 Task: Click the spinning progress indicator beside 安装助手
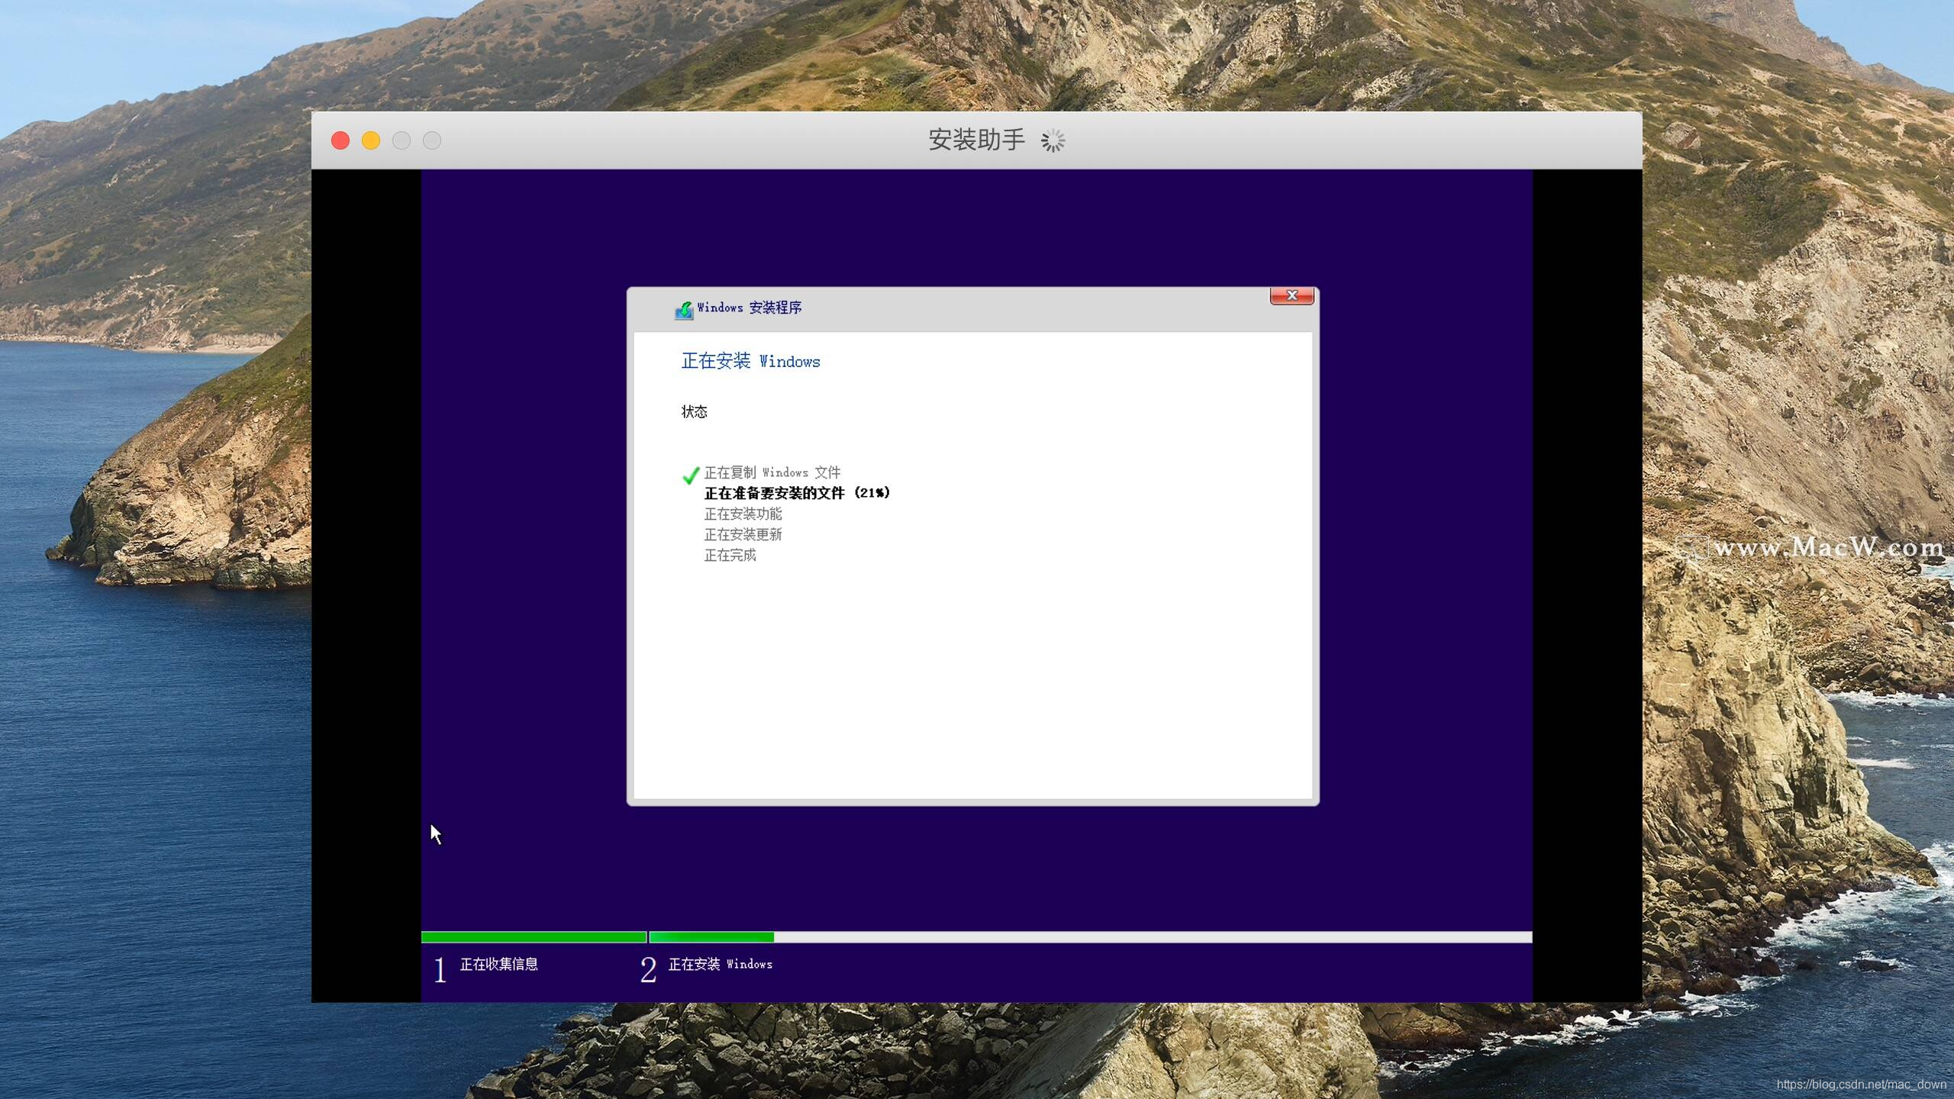1053,140
